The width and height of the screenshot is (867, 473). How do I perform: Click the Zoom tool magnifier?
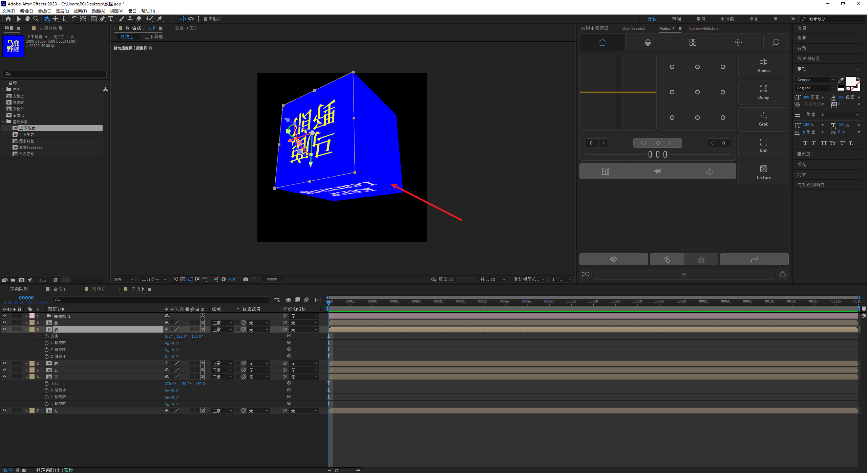[36, 19]
